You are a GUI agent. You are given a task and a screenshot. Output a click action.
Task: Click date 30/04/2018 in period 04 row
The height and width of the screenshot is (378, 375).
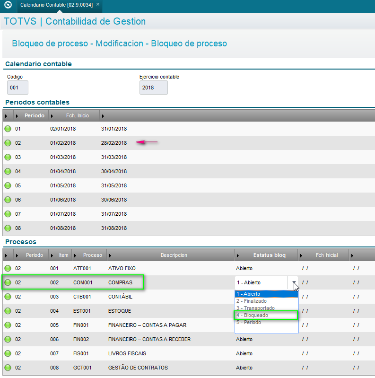114,171
